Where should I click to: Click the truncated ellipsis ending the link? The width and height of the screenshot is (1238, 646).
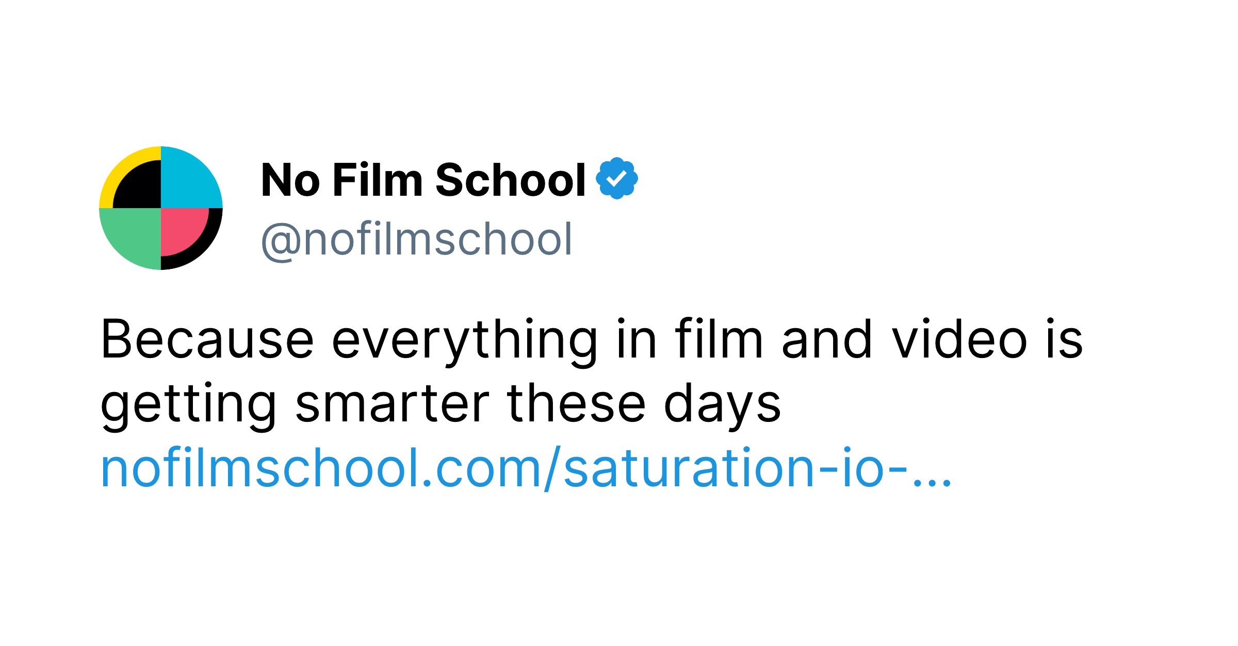pyautogui.click(x=932, y=482)
